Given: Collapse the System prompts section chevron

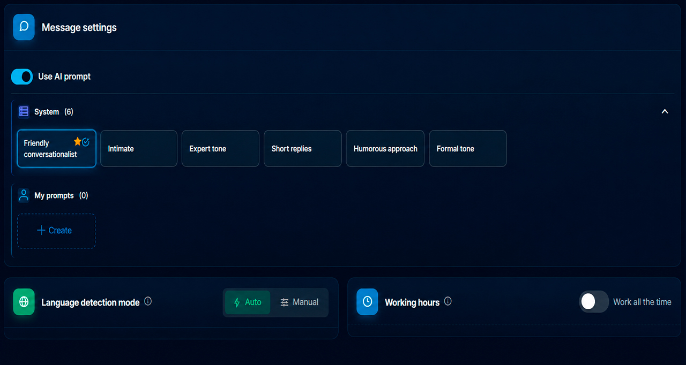Looking at the screenshot, I should 665,111.
